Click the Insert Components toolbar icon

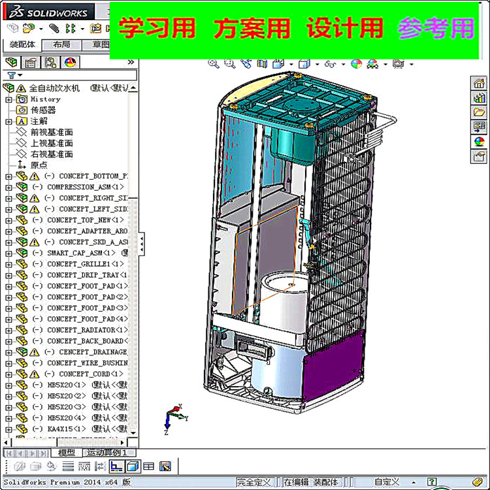click(x=29, y=29)
